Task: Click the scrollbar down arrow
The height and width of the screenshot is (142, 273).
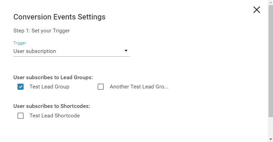Action: (x=271, y=139)
